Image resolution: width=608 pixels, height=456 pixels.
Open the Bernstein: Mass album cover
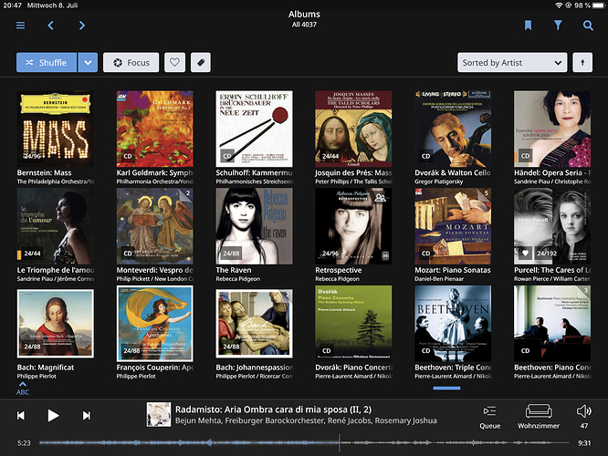(56, 129)
